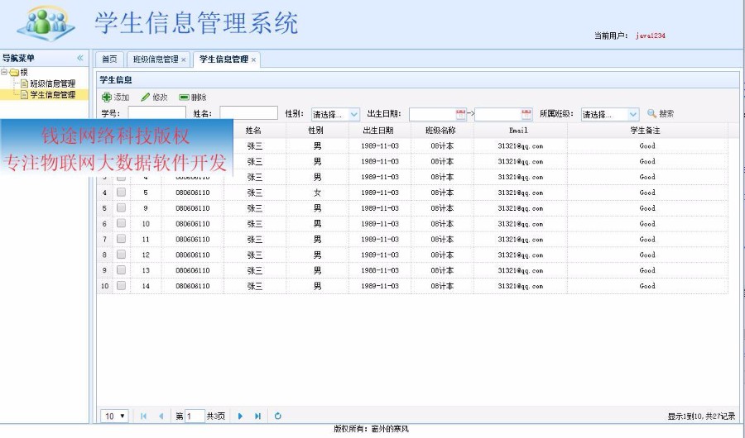The width and height of the screenshot is (745, 438).
Task: Open the start birth date calendar icon
Action: [x=460, y=114]
